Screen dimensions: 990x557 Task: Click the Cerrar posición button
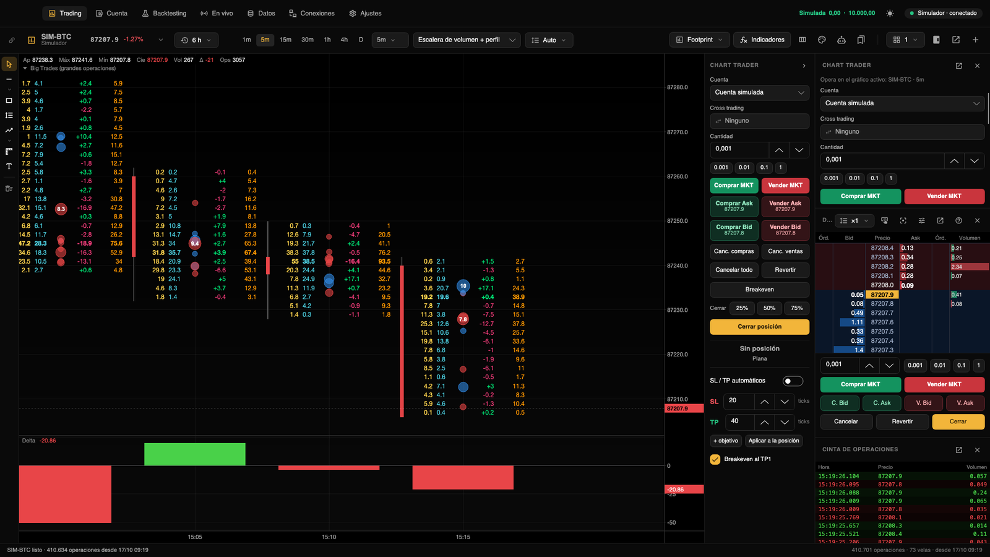tap(760, 327)
